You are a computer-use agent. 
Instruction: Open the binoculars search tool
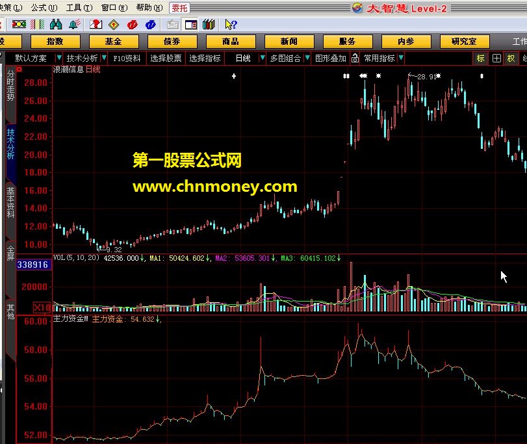click(56, 25)
